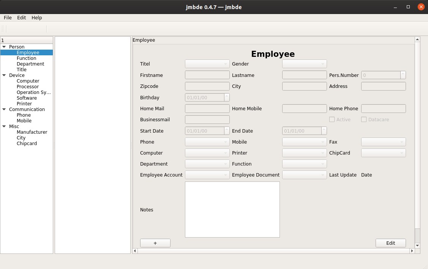The width and height of the screenshot is (428, 269).
Task: Click the + add button
Action: [155, 243]
